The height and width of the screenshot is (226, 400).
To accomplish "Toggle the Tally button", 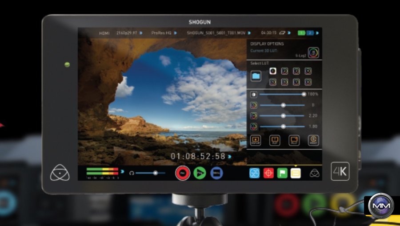I will pyautogui.click(x=294, y=140).
